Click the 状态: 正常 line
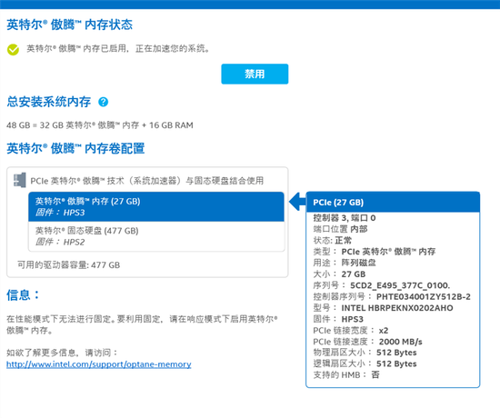The image size is (500, 418). (332, 240)
